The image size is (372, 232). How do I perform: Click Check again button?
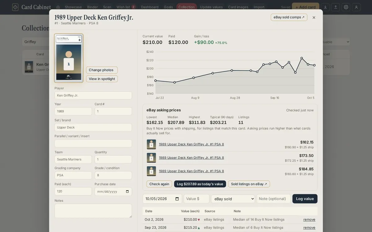(159, 184)
